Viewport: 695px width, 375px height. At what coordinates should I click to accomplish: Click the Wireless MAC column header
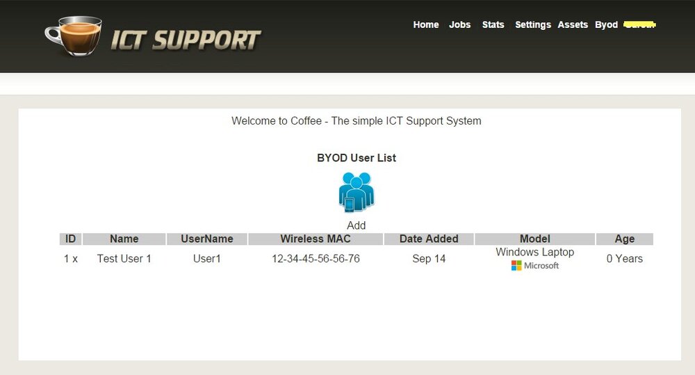(316, 239)
